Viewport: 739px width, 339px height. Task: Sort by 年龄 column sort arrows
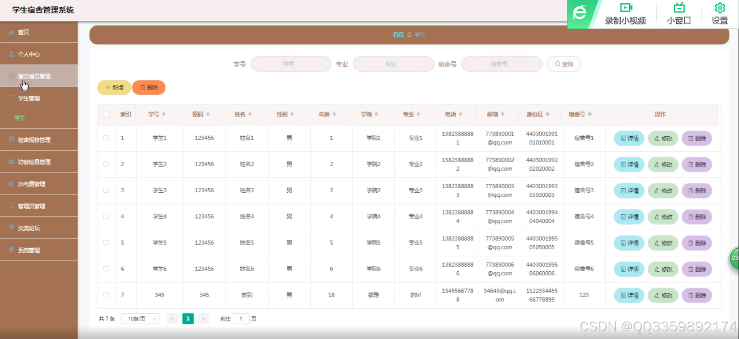tap(334, 114)
